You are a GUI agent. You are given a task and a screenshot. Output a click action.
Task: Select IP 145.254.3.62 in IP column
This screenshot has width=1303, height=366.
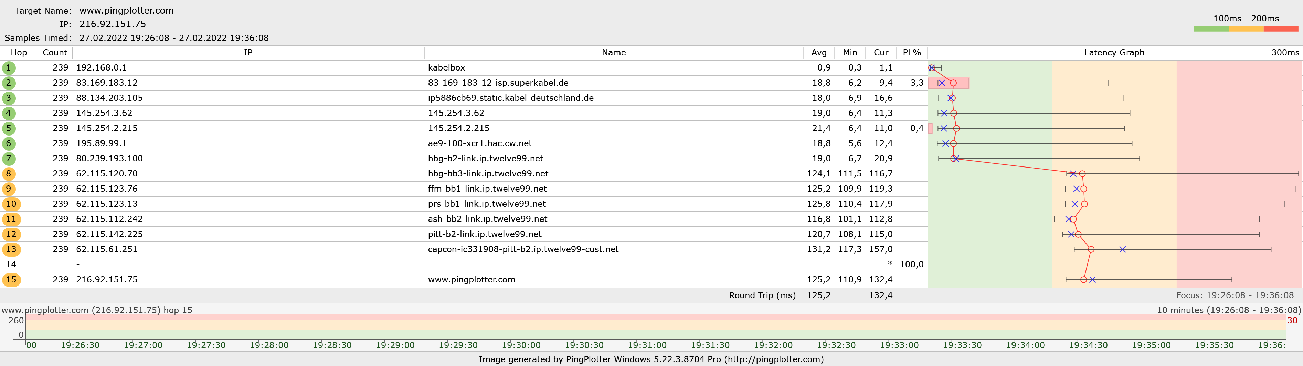click(x=104, y=113)
